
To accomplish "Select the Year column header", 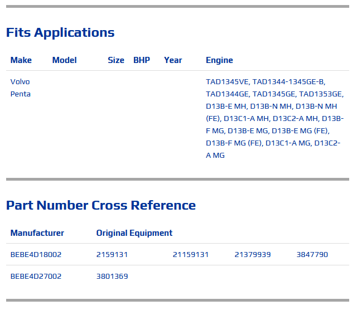I will coord(173,60).
